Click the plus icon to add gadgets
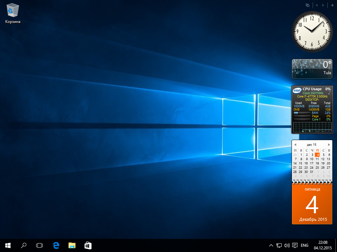This screenshot has height=252, width=337. (332, 5)
